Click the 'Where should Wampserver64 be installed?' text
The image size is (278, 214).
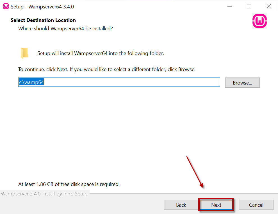point(65,29)
